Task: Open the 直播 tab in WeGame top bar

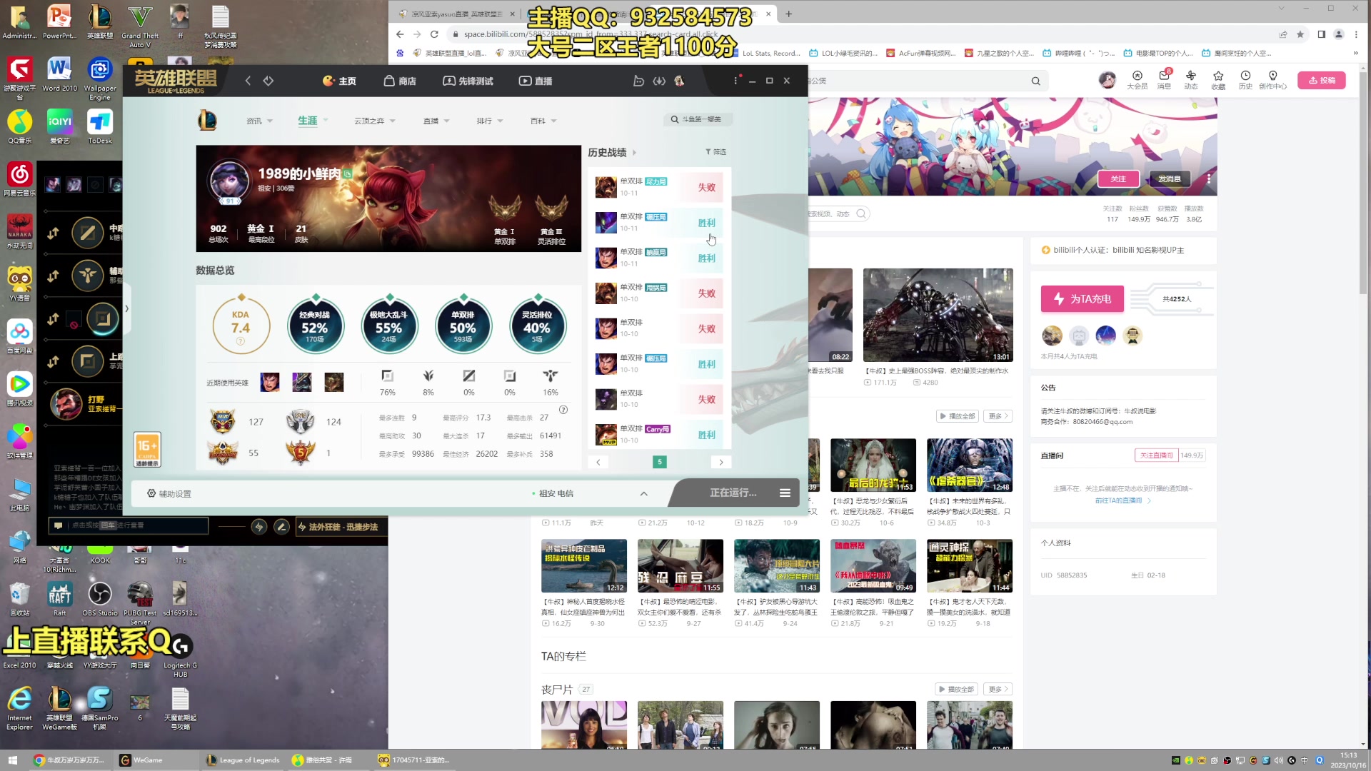Action: point(536,81)
